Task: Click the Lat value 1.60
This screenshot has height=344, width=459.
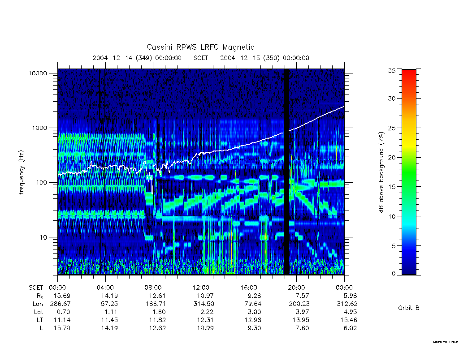Action: [159, 312]
